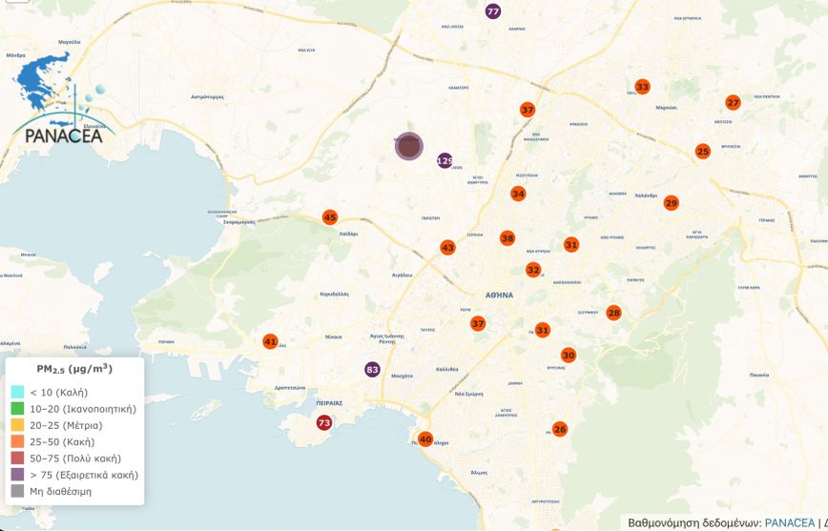This screenshot has height=531, width=828.
Task: Click the gray 'Μη διαθέσιμη' legend swatch
Action: [17, 492]
